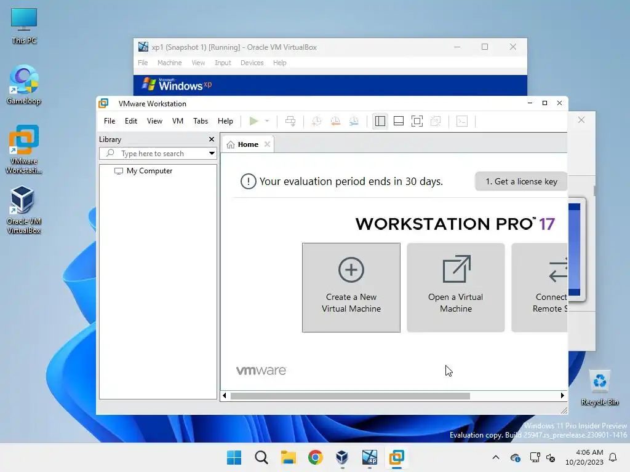Click the green Power On play button
This screenshot has height=472, width=630.
(253, 121)
